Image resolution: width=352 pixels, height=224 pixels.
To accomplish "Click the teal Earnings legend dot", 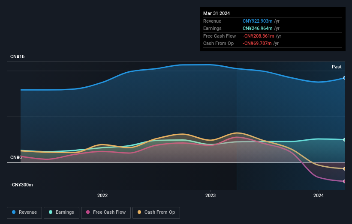I will [51, 212].
